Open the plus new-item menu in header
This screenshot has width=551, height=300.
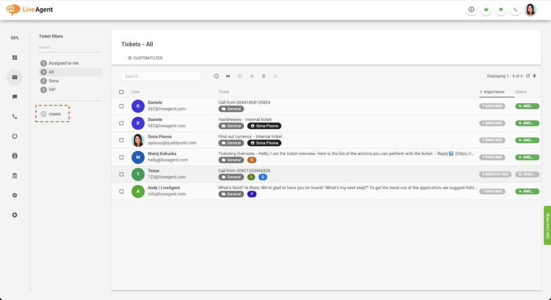point(471,10)
